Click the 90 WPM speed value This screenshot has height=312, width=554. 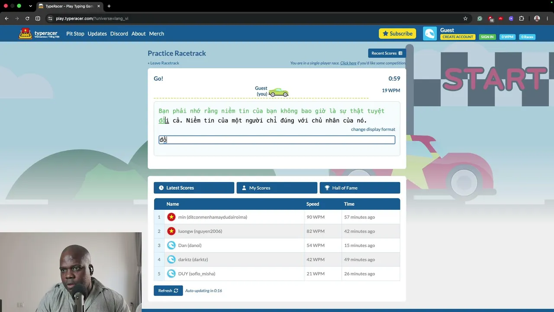click(x=316, y=217)
